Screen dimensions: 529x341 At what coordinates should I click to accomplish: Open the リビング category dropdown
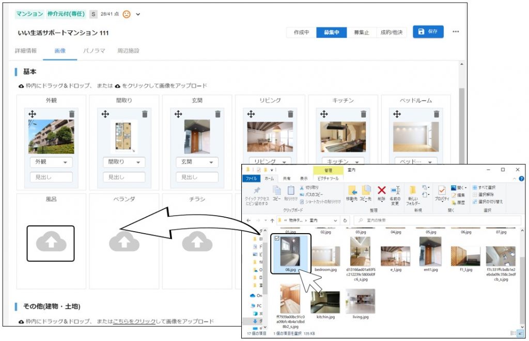(x=270, y=161)
